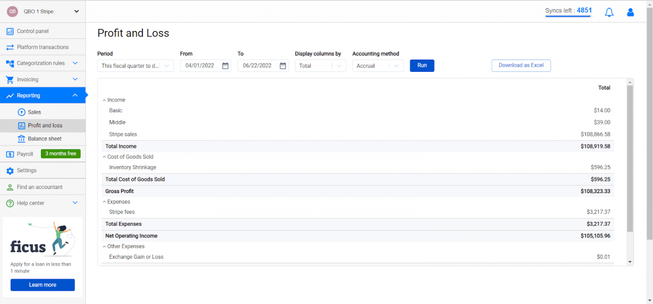This screenshot has width=653, height=304.
Task: Open the calendar icon in To date
Action: tap(283, 65)
